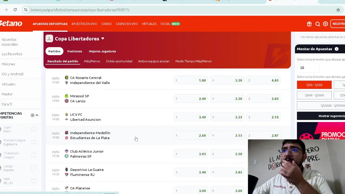Click the Registrarse button
The width and height of the screenshot is (345, 194).
click(x=338, y=24)
